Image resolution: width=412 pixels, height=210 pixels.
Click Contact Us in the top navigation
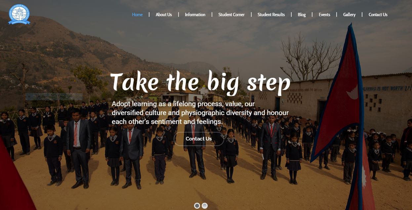tap(378, 15)
